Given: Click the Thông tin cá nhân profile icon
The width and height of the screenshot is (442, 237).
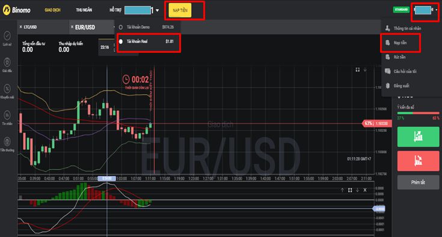Looking at the screenshot, I should (388, 28).
